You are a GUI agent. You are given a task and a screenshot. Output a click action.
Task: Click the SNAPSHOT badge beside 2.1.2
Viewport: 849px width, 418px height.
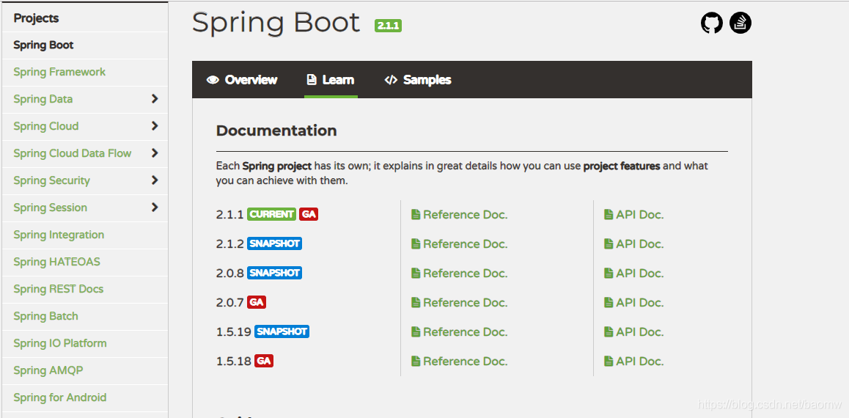tap(274, 243)
